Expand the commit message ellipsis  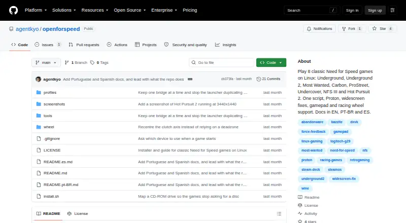(x=190, y=79)
